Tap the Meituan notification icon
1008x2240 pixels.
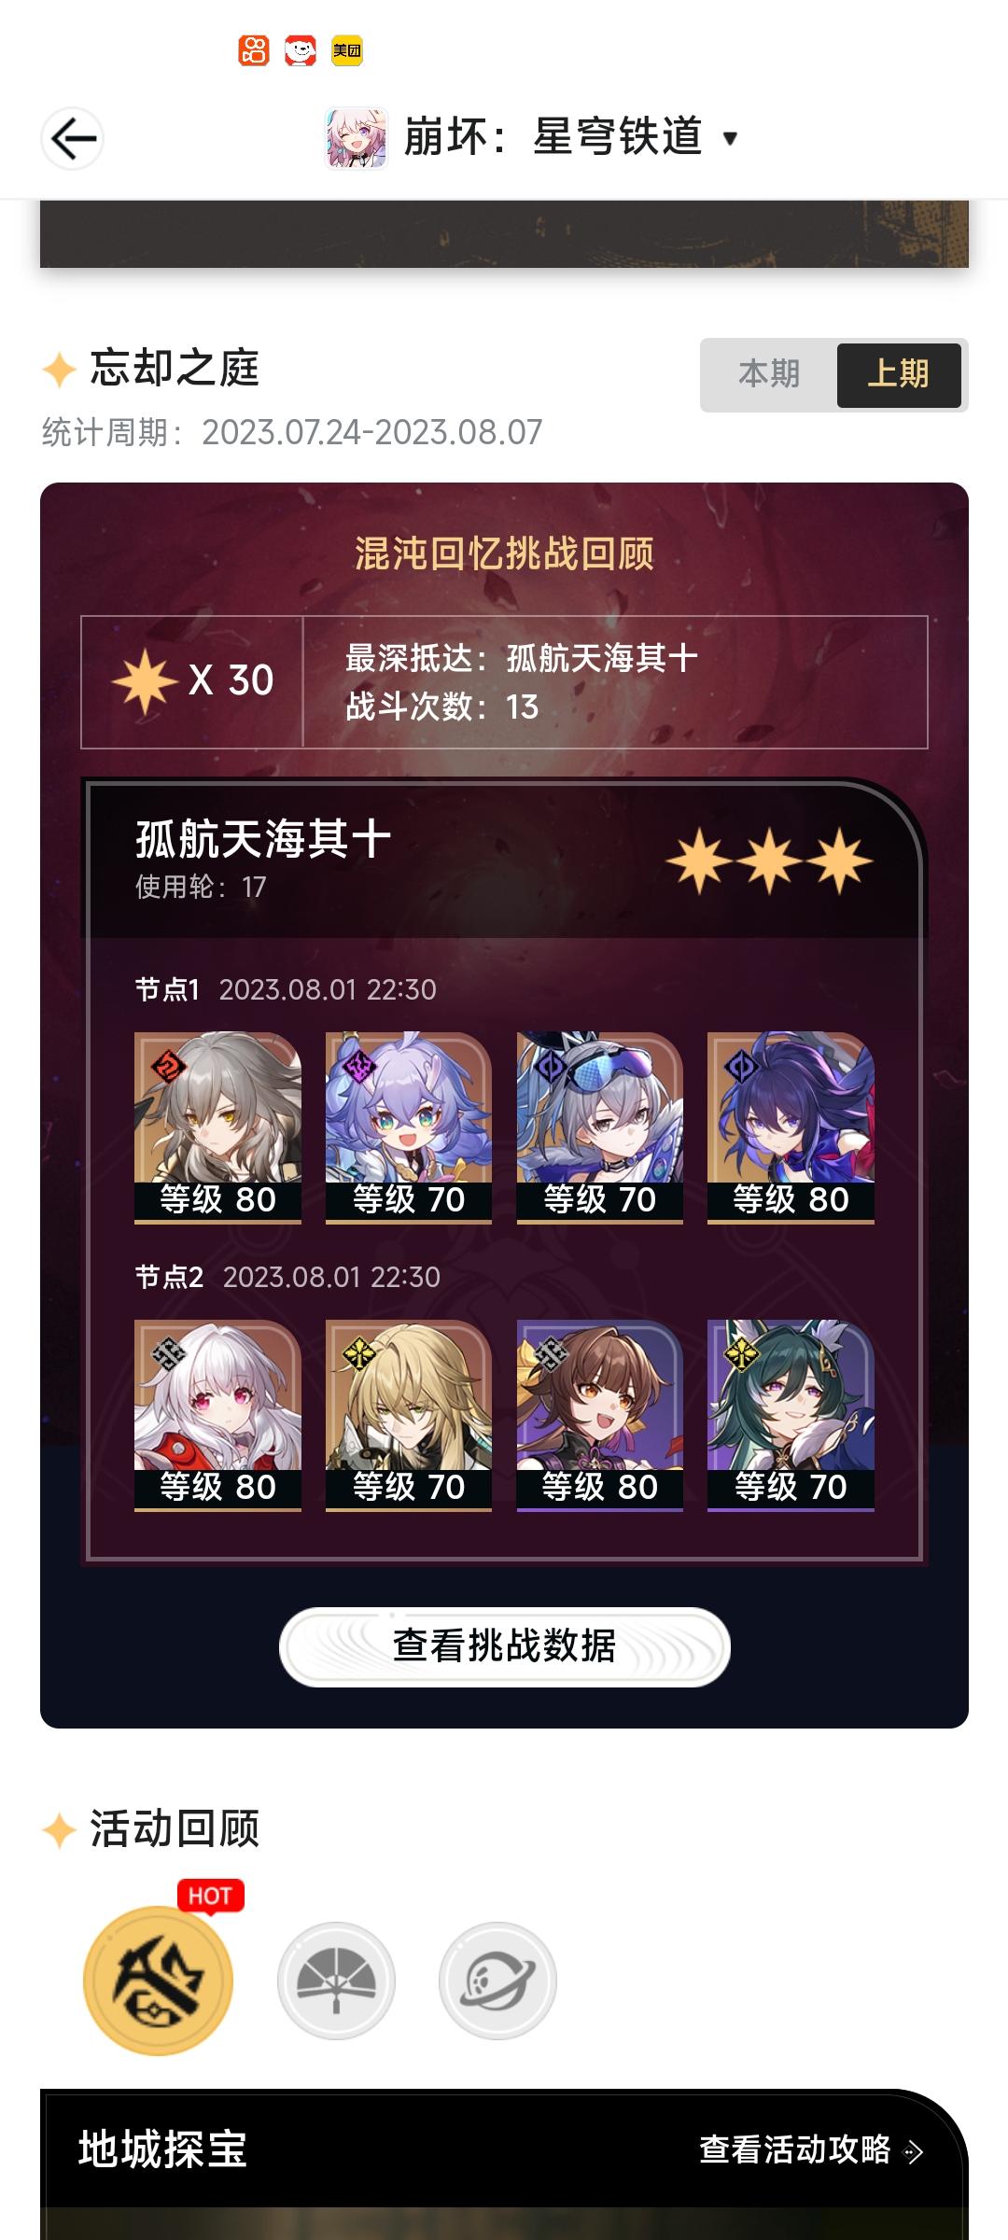coord(347,50)
